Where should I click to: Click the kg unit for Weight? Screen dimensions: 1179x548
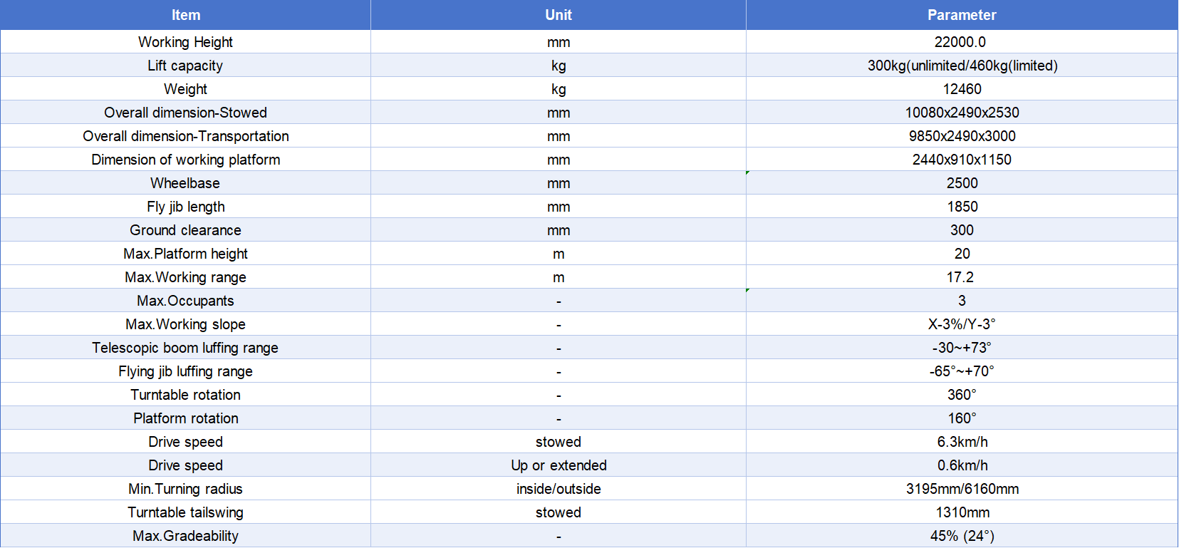(559, 89)
